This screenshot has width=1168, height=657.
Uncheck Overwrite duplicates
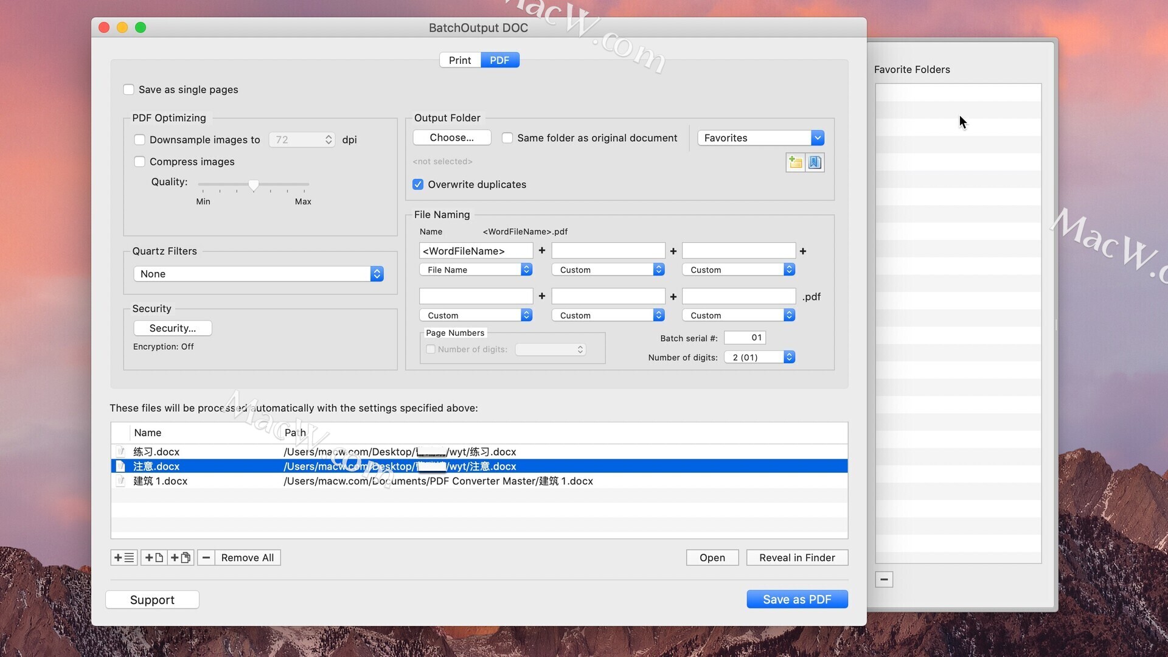pyautogui.click(x=418, y=184)
